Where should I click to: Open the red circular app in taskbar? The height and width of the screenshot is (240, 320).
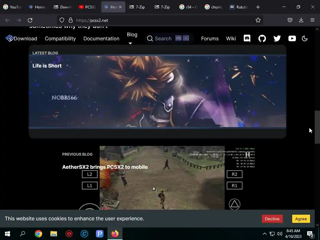point(69,234)
